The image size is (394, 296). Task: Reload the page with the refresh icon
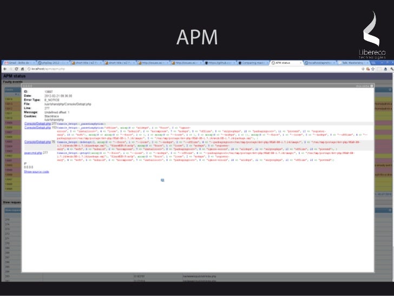pos(17,69)
